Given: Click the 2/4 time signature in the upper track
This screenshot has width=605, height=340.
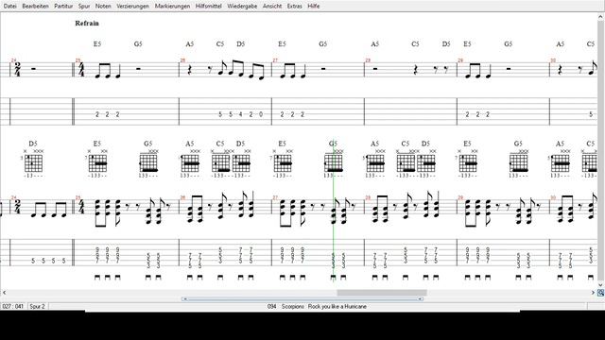Looking at the screenshot, I should click(17, 69).
